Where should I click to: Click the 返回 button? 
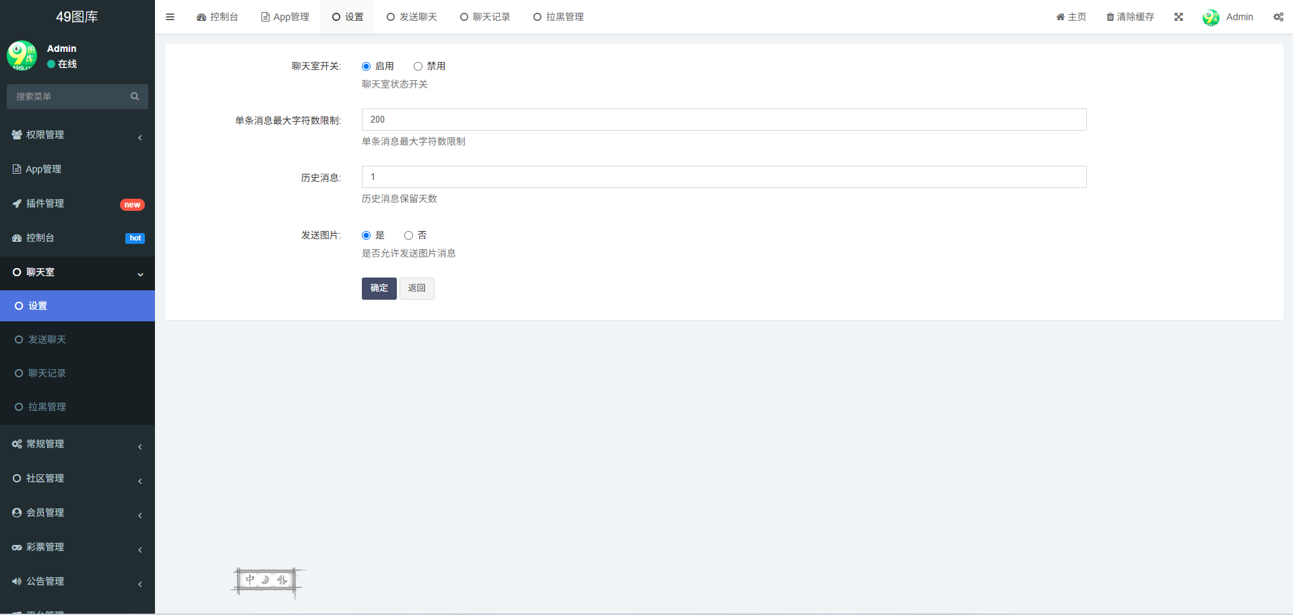pyautogui.click(x=416, y=288)
